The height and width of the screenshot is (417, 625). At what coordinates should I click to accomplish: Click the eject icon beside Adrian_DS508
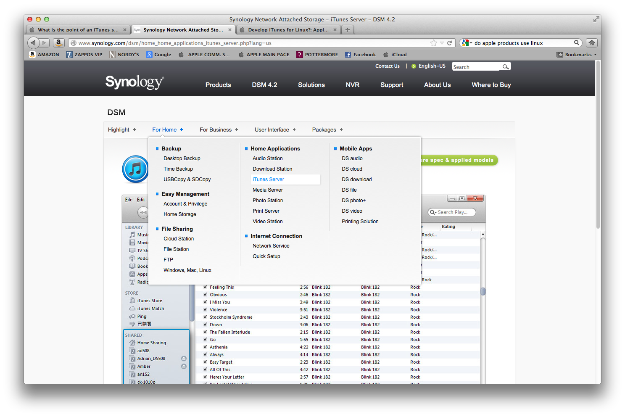tap(184, 359)
